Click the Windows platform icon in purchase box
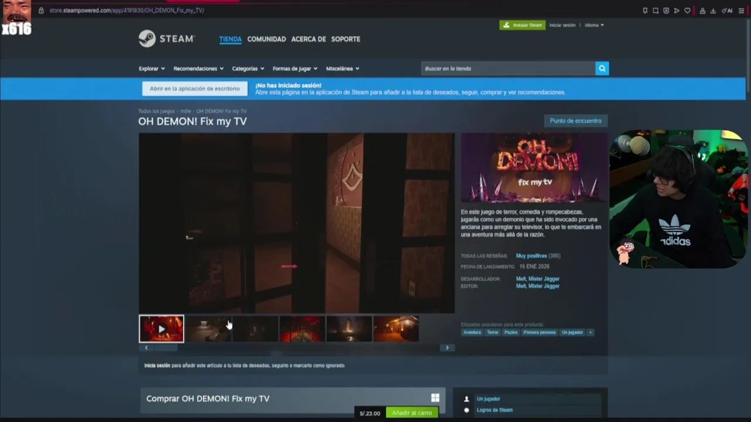The image size is (751, 422). click(x=435, y=398)
